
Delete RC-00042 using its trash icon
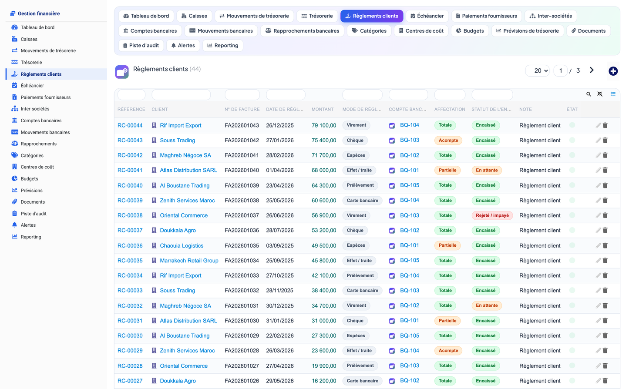[x=605, y=155]
